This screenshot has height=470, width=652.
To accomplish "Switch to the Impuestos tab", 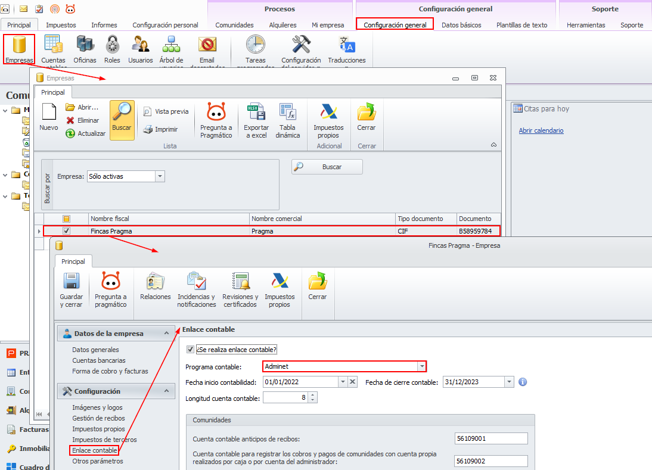I will pos(61,25).
